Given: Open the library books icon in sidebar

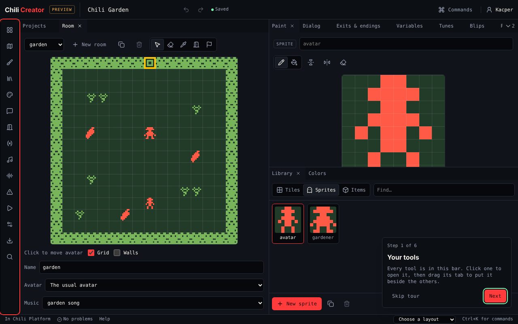Looking at the screenshot, I should click(x=10, y=79).
